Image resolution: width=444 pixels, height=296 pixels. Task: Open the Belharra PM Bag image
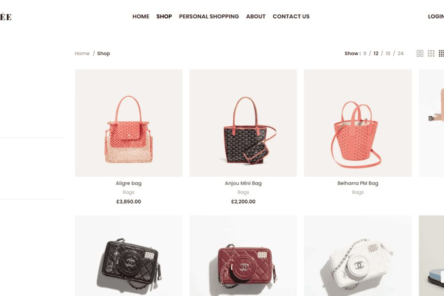(358, 123)
